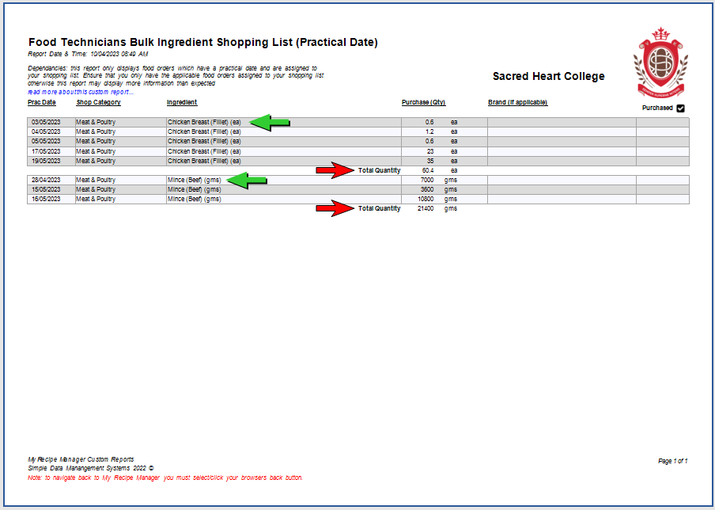Click the Sacred Heart College crest logo
The height and width of the screenshot is (510, 715).
pyautogui.click(x=660, y=62)
